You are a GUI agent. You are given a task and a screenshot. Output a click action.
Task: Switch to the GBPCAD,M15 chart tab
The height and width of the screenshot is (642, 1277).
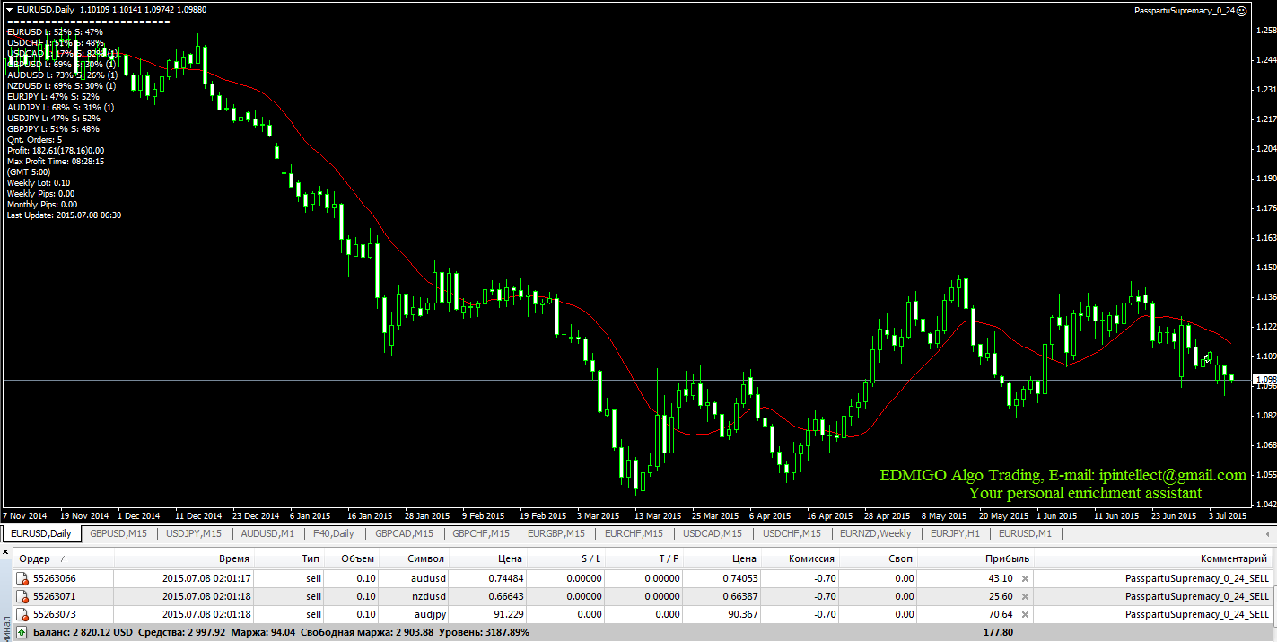point(404,533)
